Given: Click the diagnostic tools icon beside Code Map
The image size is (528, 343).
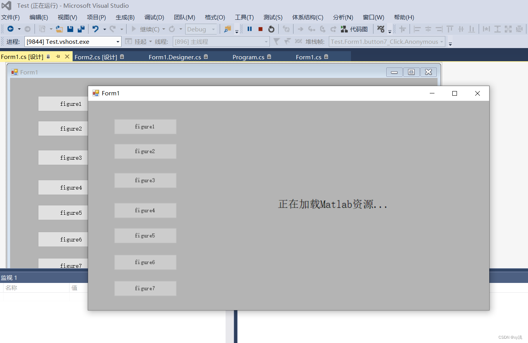Looking at the screenshot, I should point(381,29).
